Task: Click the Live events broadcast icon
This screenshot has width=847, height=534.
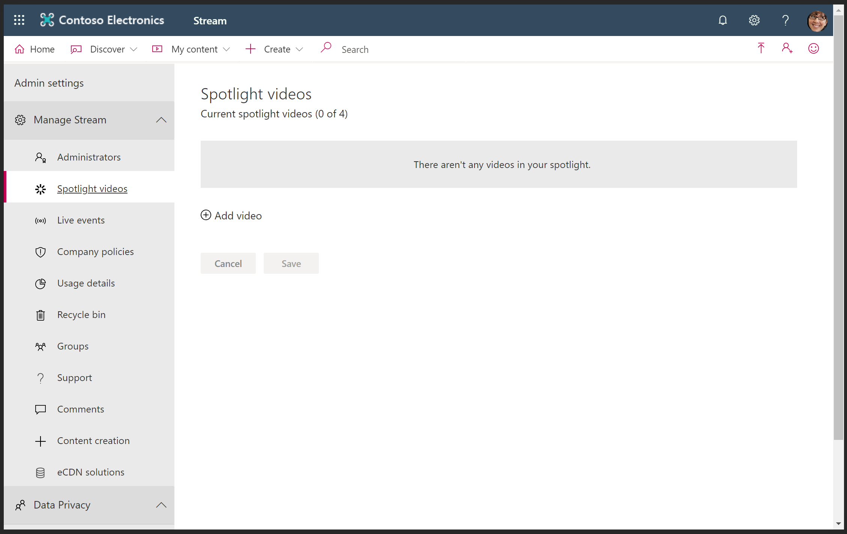Action: (41, 221)
